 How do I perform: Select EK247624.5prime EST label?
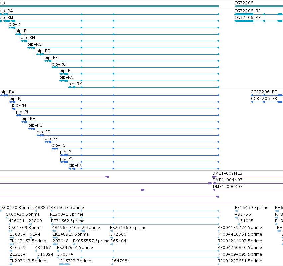[x=75, y=248]
